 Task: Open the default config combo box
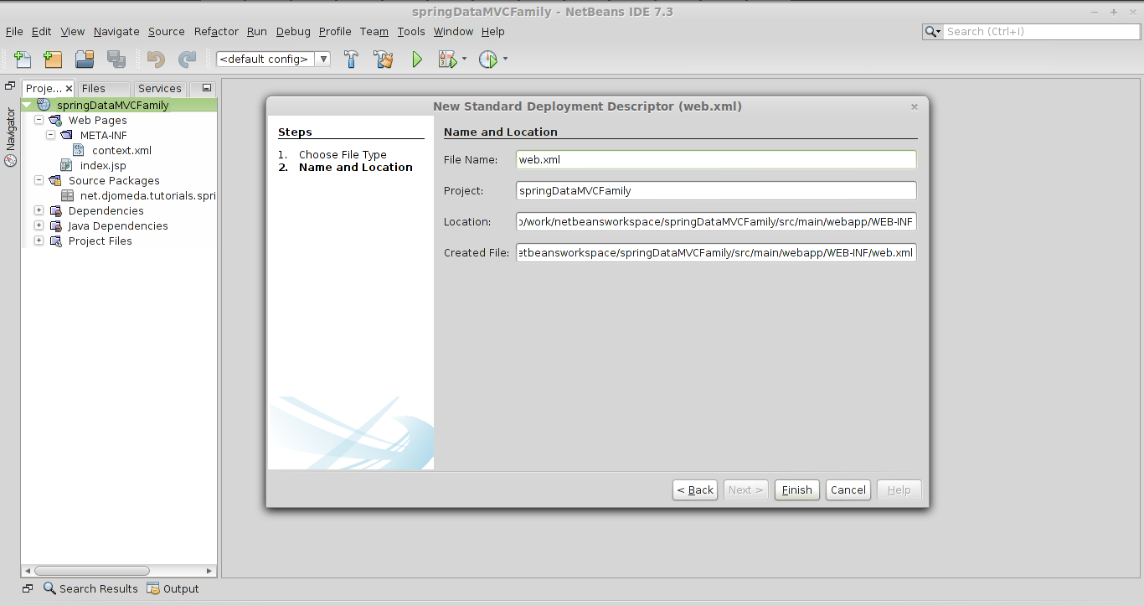[x=273, y=60]
